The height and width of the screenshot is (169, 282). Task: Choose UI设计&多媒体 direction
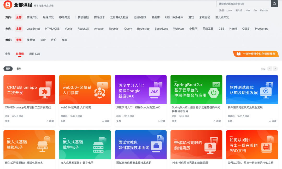click(174, 17)
